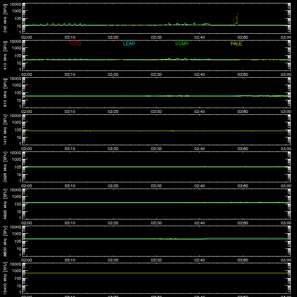Select the 2695 MHz [SFU] axis title
The height and width of the screenshot is (297, 297).
click(5, 167)
